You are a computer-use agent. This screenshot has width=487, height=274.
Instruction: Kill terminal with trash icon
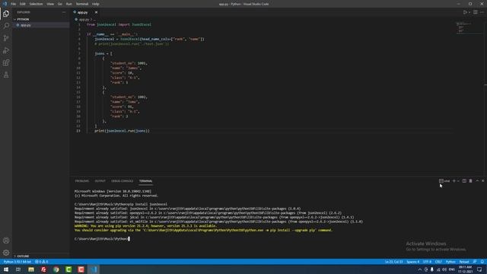pos(470,181)
